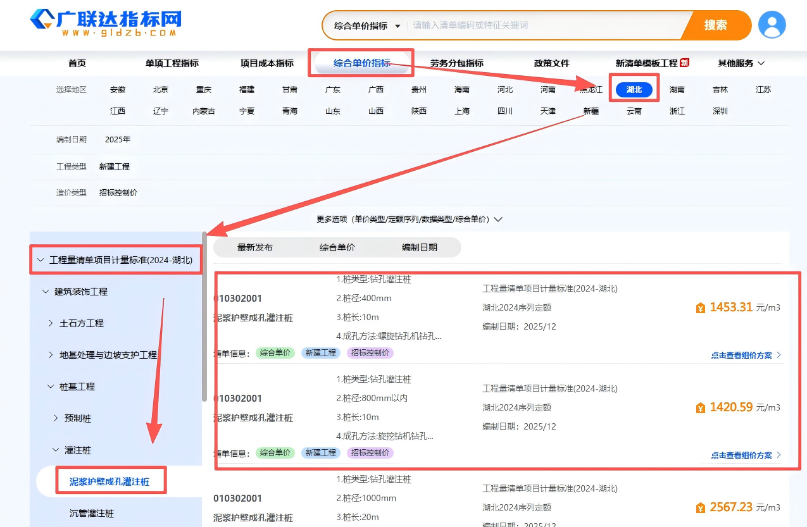Viewport: 807px width, 527px height.
Task: Choose region 内蒙古
Action: pos(204,111)
